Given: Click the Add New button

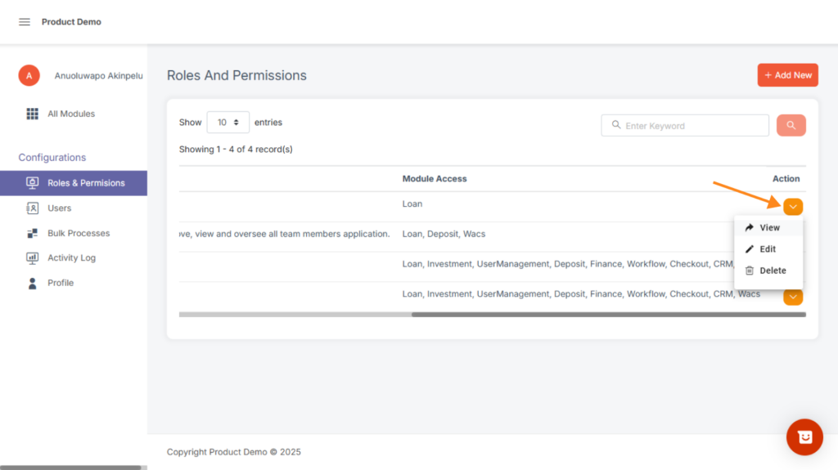Looking at the screenshot, I should [787, 75].
